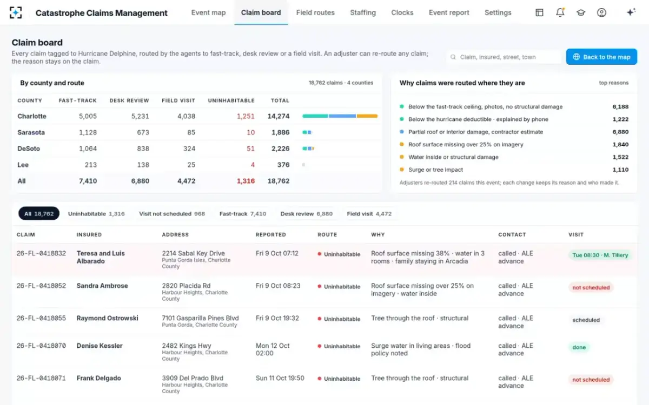Filter by Fast-track 7,410 chip
The height and width of the screenshot is (405, 649).
coord(243,214)
